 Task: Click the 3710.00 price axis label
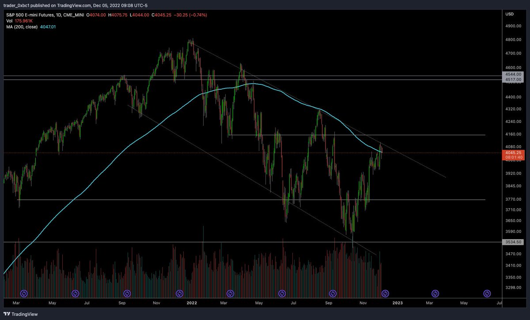click(x=514, y=210)
